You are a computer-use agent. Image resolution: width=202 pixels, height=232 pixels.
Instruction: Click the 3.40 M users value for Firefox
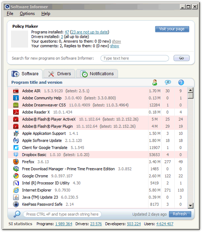pos(155,162)
